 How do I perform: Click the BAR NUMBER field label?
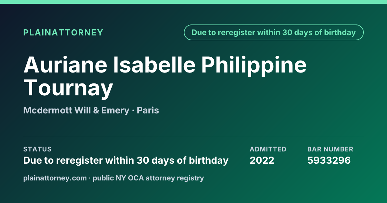[330, 150]
